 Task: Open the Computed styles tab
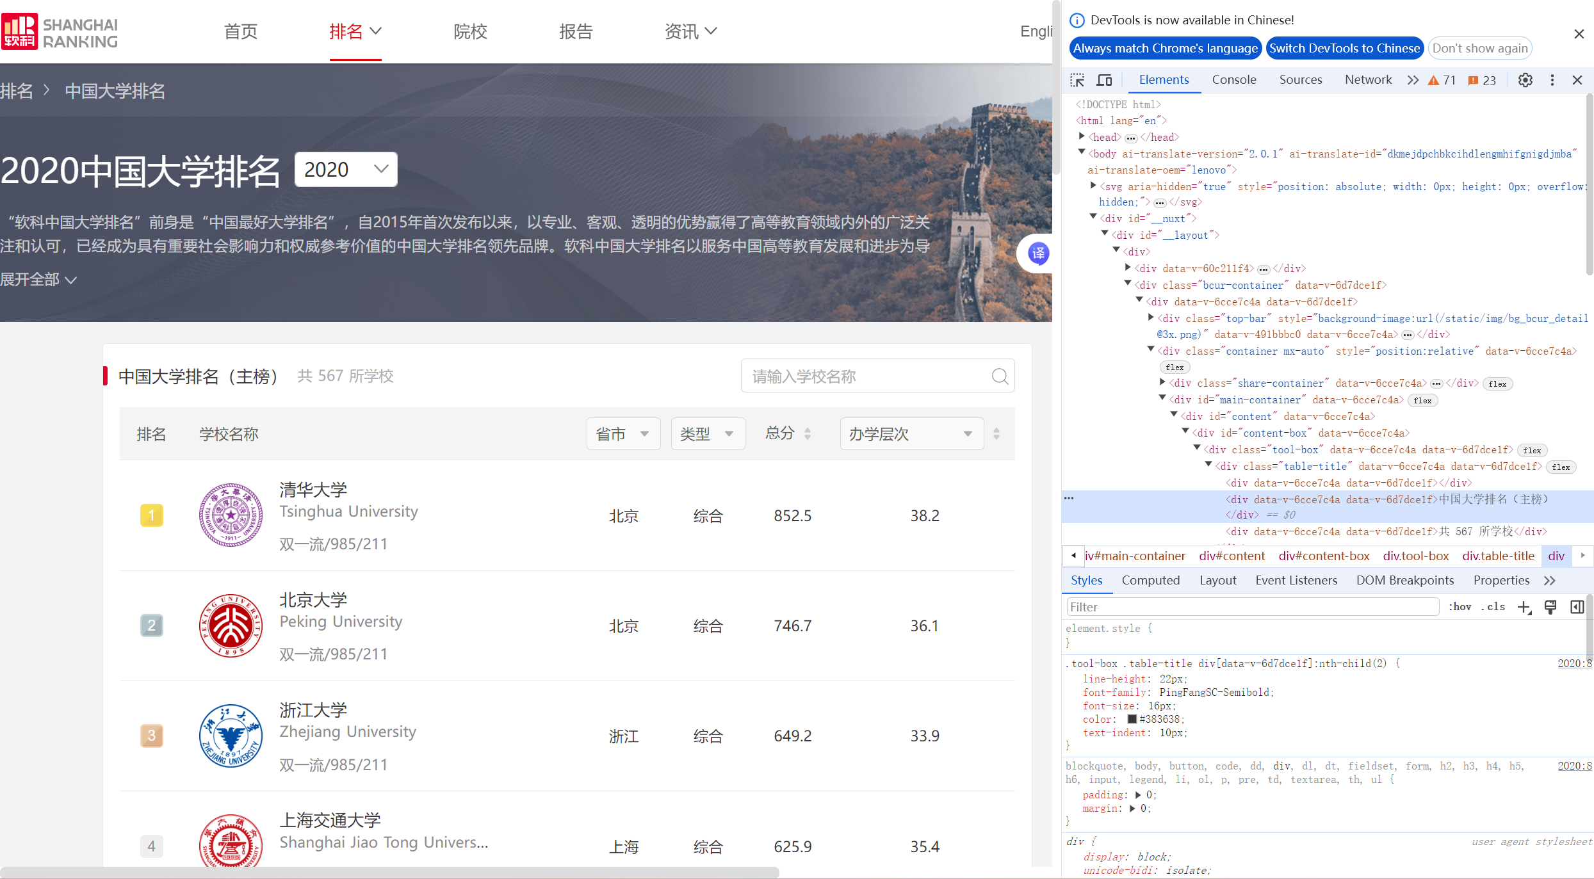[x=1150, y=581]
